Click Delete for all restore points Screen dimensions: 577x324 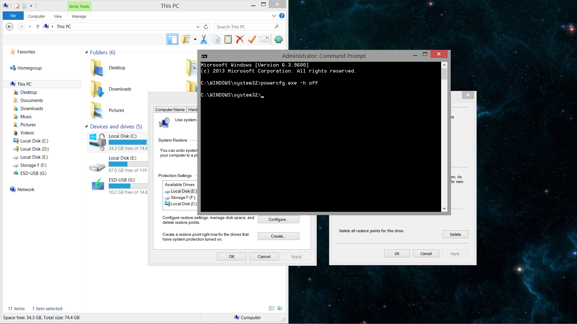[455, 234]
